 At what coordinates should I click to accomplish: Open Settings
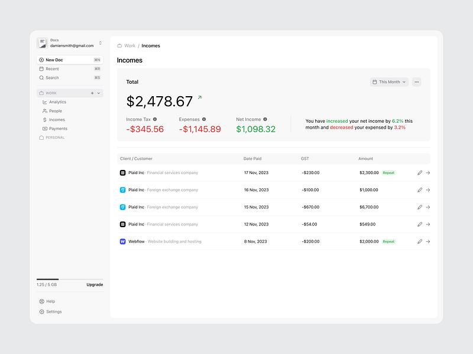(50, 312)
